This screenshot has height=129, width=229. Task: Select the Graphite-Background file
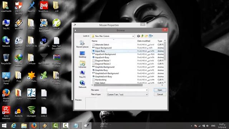[x=104, y=67]
